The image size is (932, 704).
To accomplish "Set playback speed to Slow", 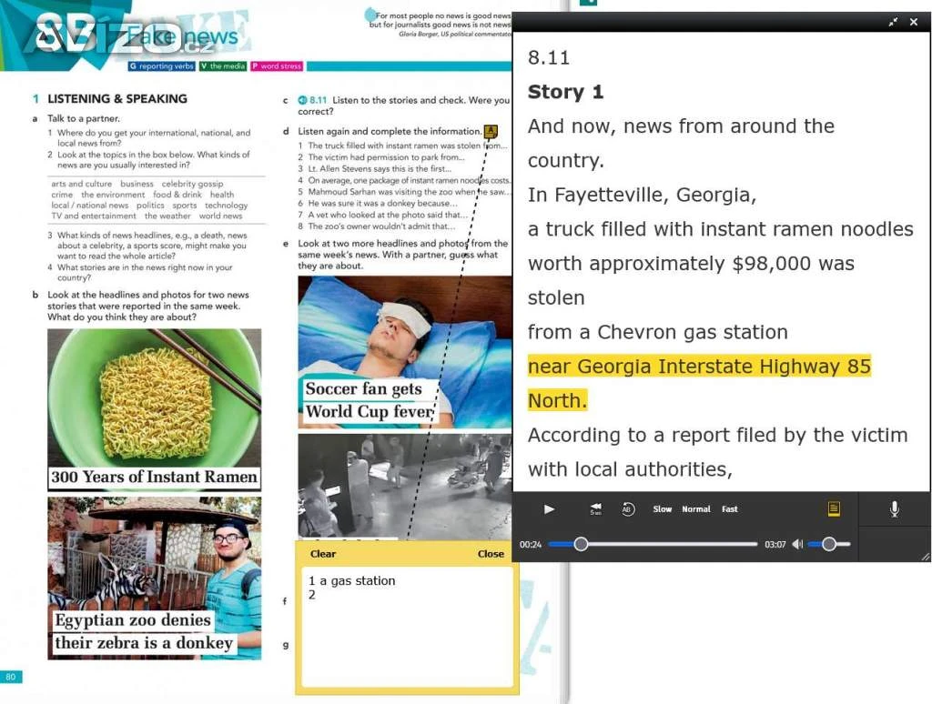I will (x=663, y=509).
